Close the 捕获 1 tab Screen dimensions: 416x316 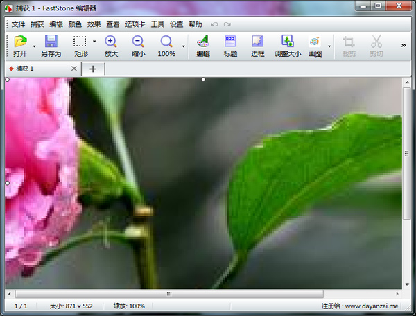pyautogui.click(x=74, y=69)
